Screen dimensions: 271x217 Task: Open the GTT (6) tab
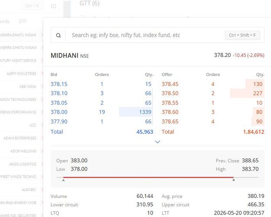click(89, 3)
